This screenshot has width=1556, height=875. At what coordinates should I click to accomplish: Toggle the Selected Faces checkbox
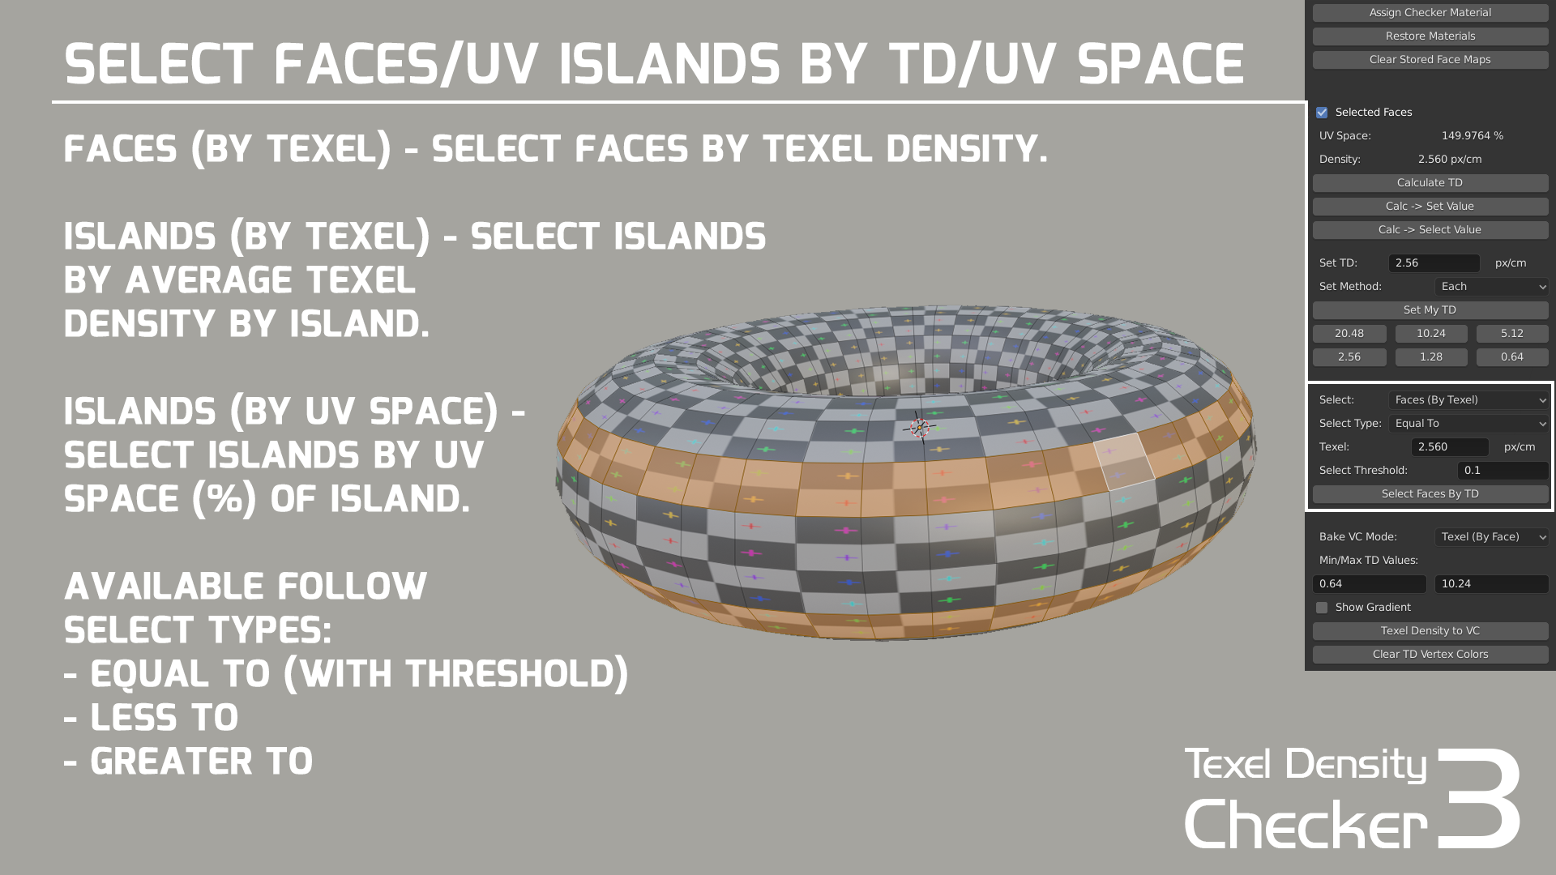tap(1322, 112)
